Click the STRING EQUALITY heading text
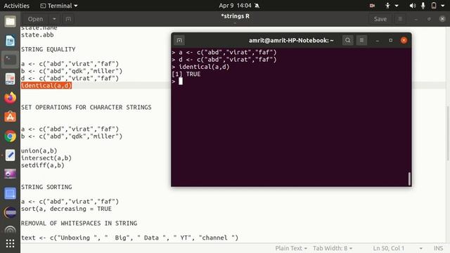Screen dimensions: 450x253 49,49
